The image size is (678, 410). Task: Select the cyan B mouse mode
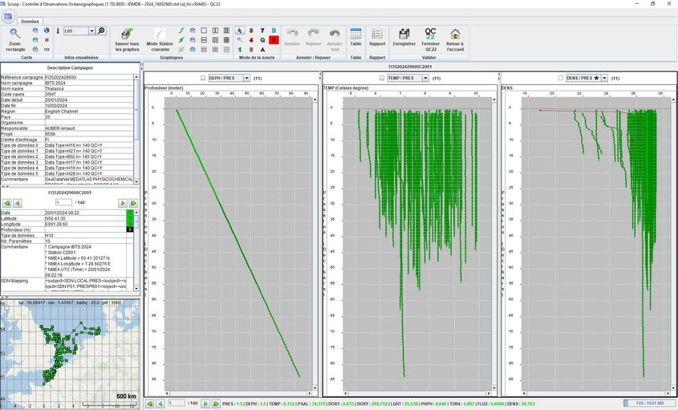click(274, 30)
